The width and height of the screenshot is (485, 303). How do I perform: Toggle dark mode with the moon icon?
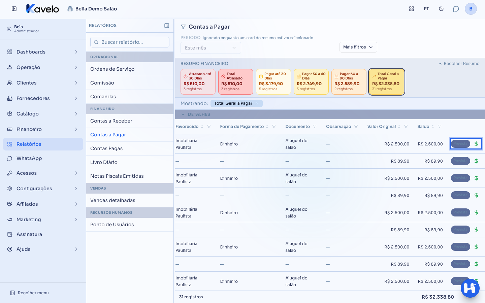pos(441,9)
